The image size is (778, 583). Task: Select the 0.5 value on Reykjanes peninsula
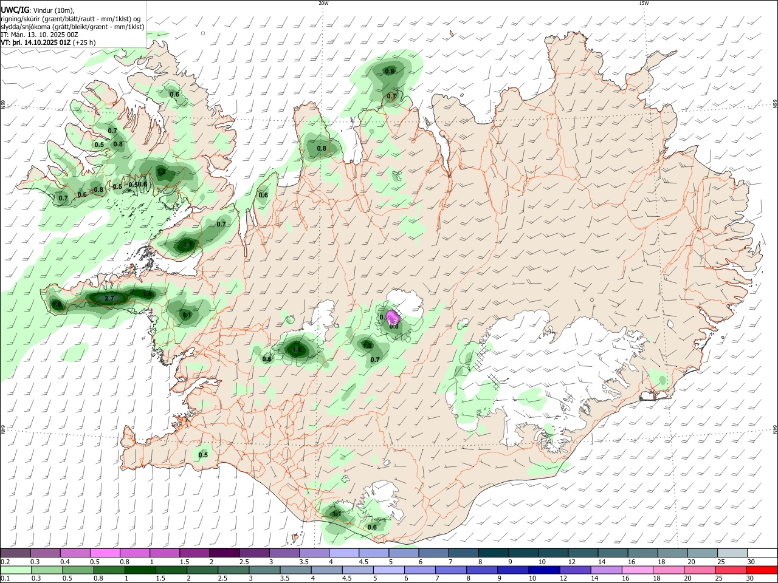203,455
